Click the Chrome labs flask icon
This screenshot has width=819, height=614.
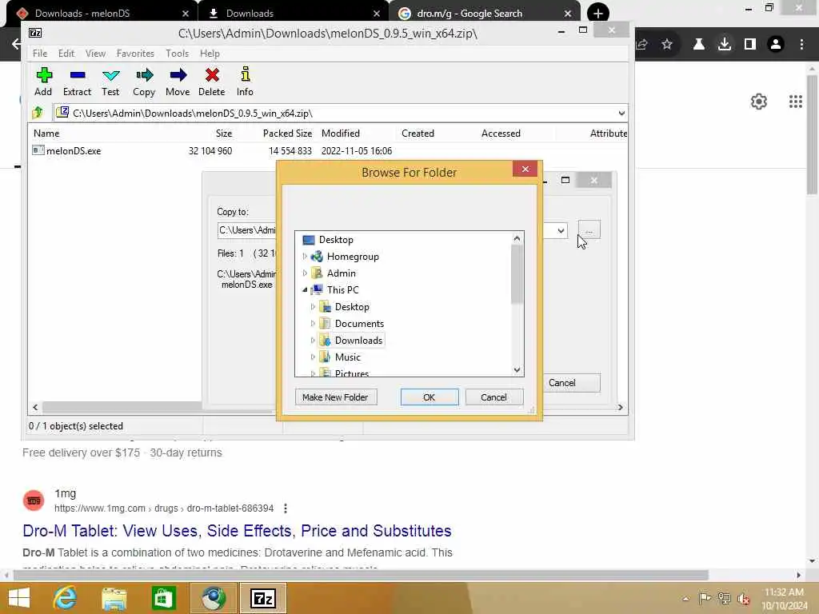click(x=698, y=45)
